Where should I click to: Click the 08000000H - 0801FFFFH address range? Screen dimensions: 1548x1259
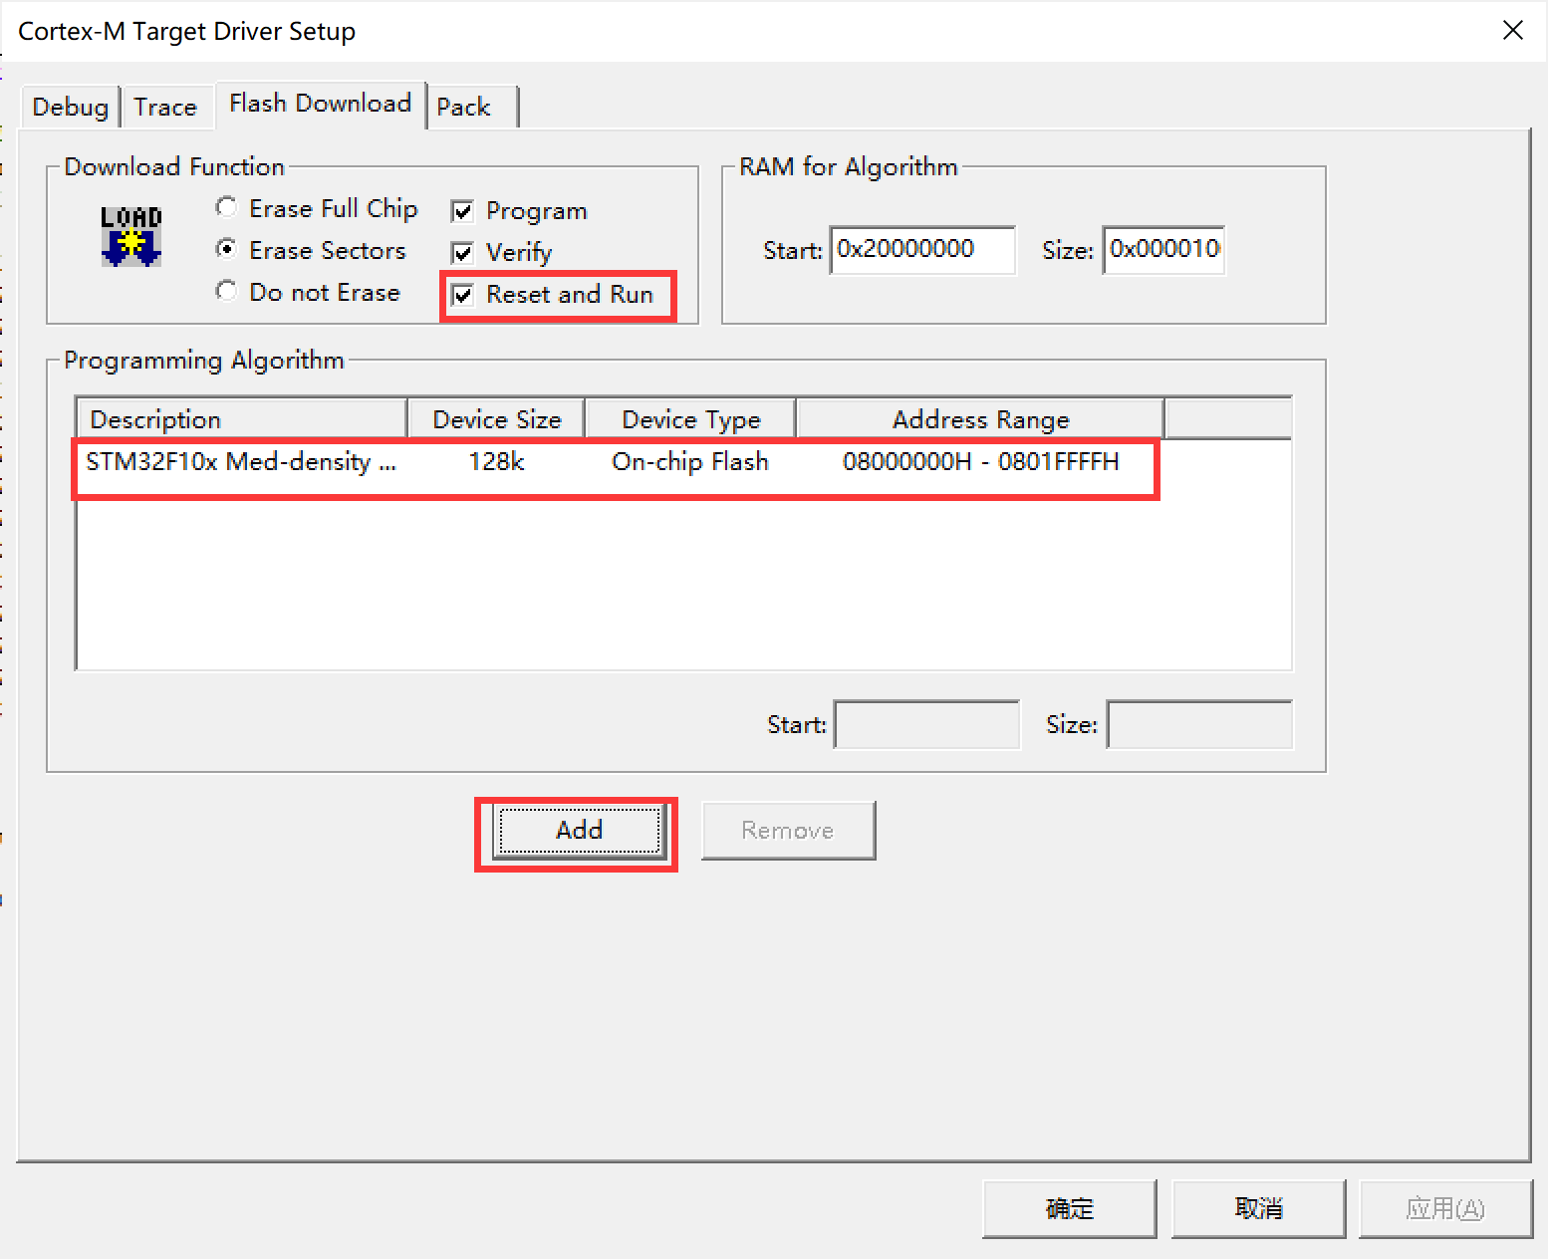pos(980,462)
